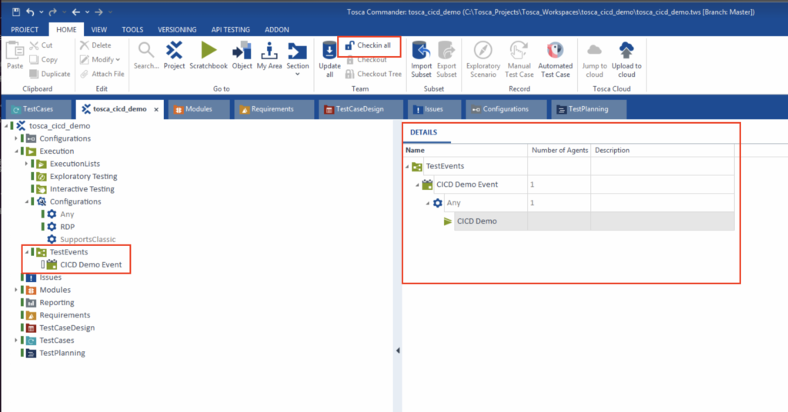This screenshot has width=788, height=412.
Task: Start an Exploratory Scenario recording
Action: pyautogui.click(x=483, y=59)
